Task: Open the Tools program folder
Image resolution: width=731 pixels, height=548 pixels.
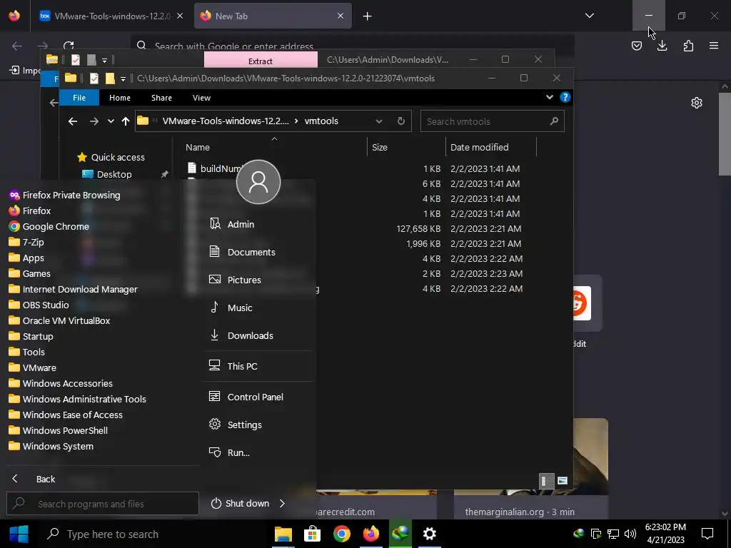Action: (27, 352)
